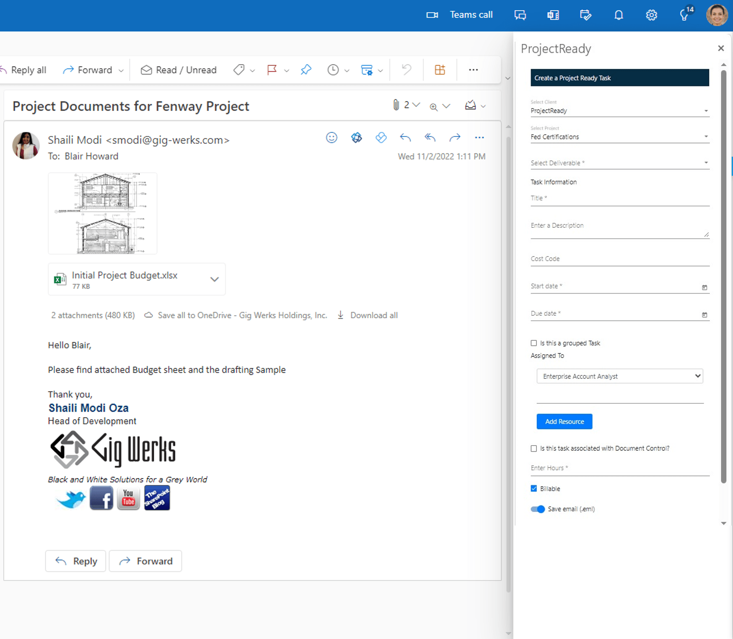This screenshot has height=639, width=733.
Task: Open tips lightbulb with badge 14
Action: (x=686, y=14)
